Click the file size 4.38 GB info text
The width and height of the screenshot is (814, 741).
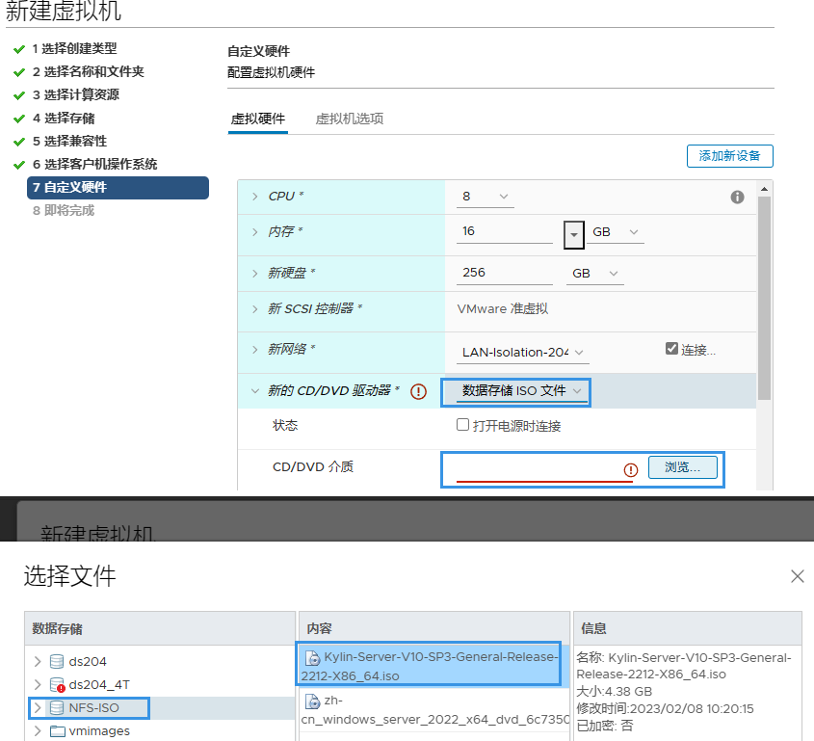click(615, 692)
